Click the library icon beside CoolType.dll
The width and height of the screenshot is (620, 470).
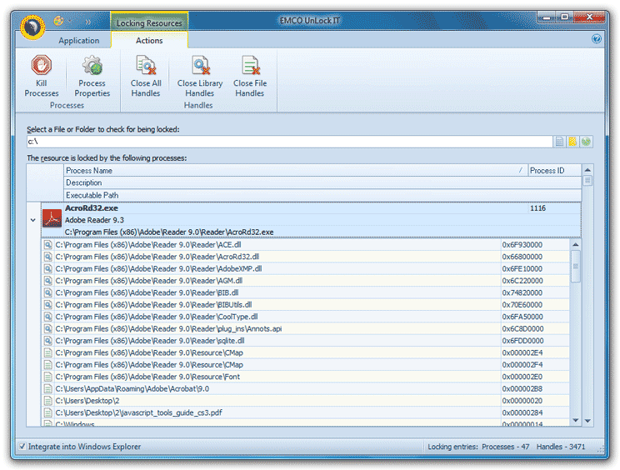coord(47,317)
